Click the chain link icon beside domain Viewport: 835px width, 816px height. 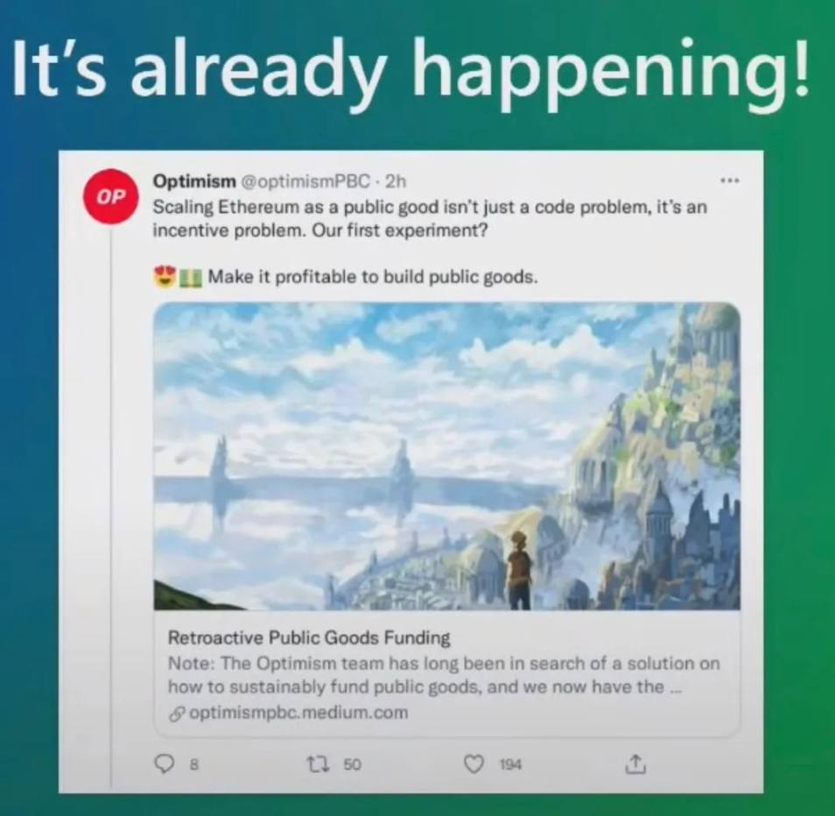pyautogui.click(x=177, y=714)
